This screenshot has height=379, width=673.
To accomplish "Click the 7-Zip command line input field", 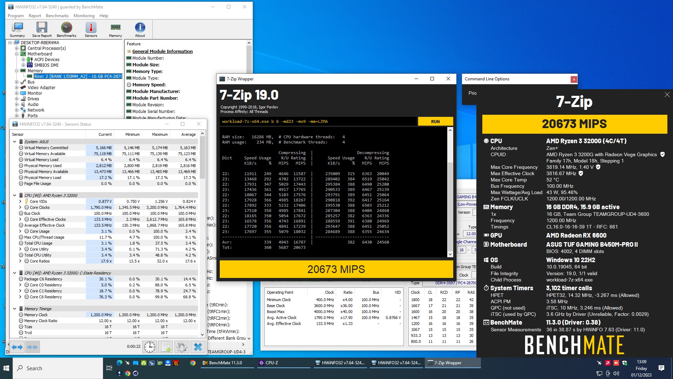I will 318,121.
